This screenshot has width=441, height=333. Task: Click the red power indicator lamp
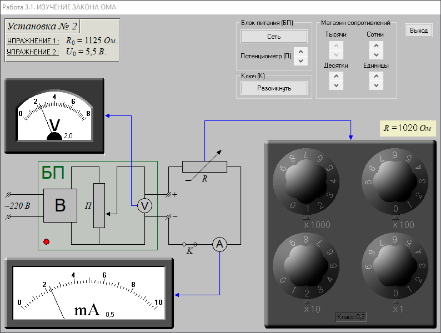tap(46, 241)
